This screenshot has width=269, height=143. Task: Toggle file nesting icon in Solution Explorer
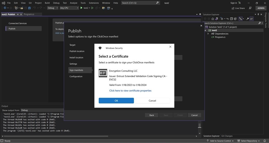pos(241,19)
